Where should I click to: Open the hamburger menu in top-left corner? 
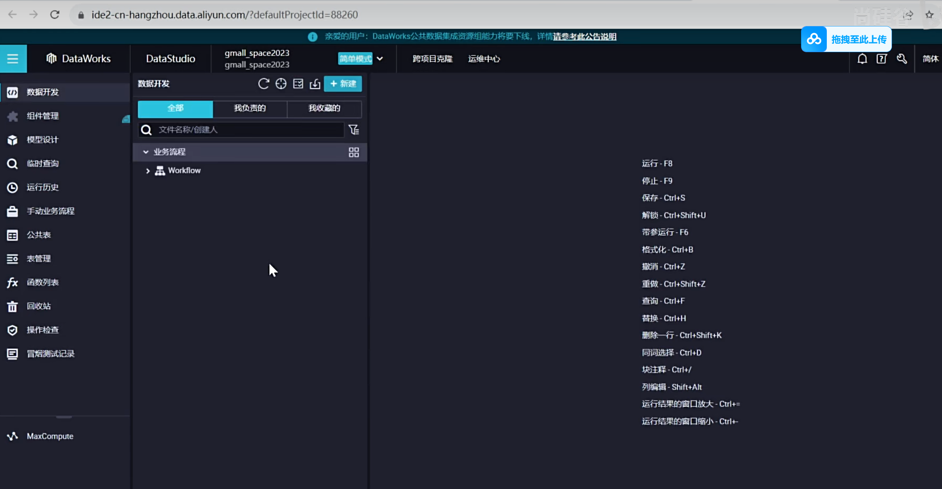click(x=13, y=58)
